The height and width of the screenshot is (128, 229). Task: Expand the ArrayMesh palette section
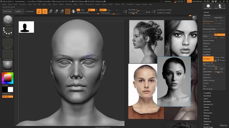tap(207, 93)
